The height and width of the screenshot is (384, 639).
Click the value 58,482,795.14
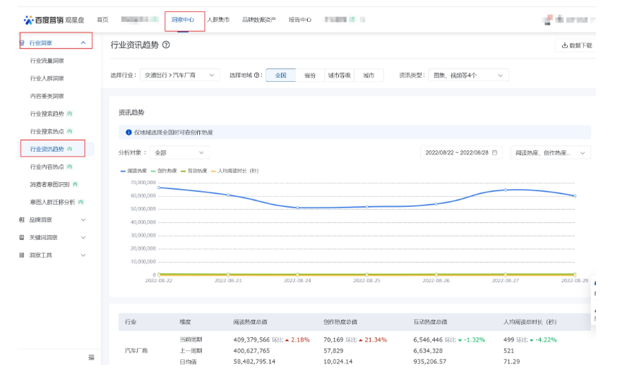(x=254, y=361)
